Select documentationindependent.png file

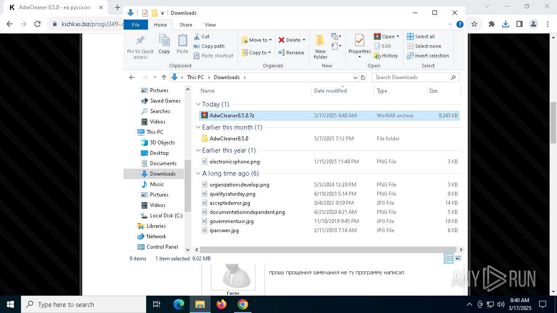coord(329,212)
